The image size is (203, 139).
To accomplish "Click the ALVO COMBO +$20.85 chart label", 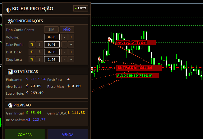I will pyautogui.click(x=137, y=76).
